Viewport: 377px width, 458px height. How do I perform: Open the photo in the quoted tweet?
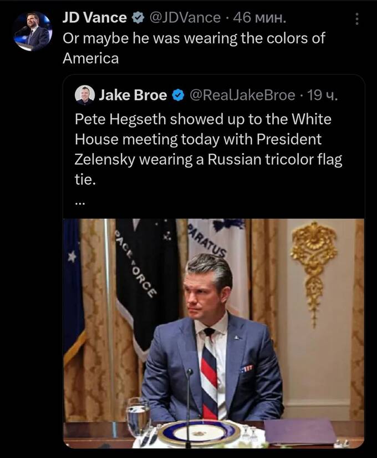coord(213,333)
